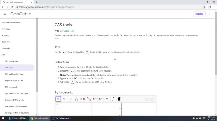Select the Expand parentheses tool
The width and height of the screenshot is (217, 121).
(82, 99)
